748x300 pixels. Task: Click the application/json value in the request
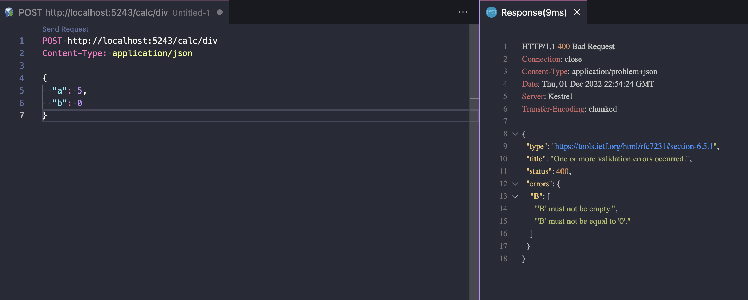153,53
